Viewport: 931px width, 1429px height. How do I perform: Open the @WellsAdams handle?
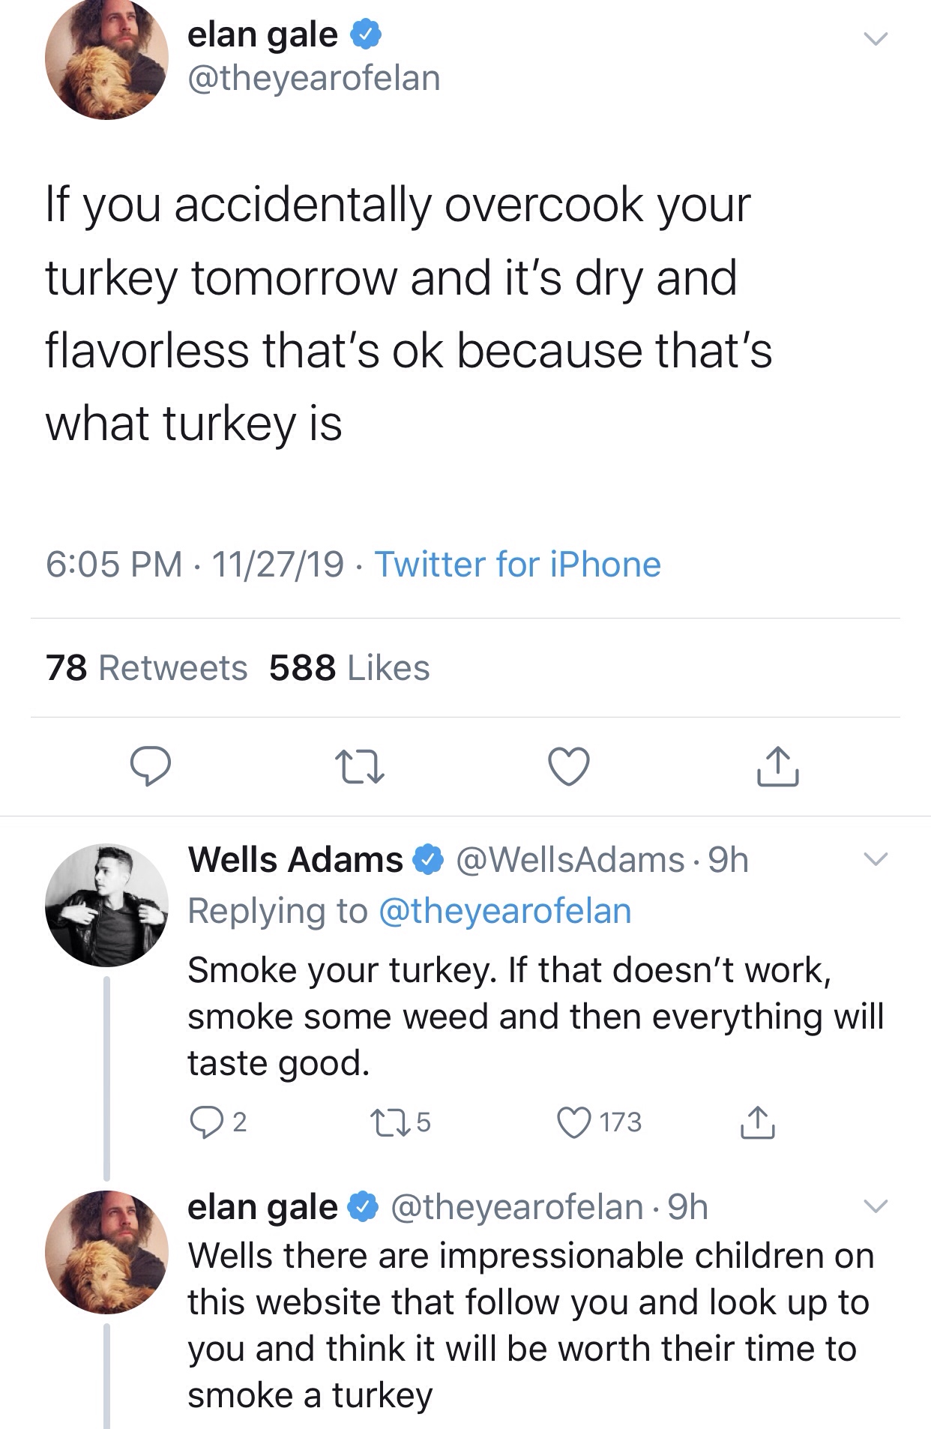[570, 860]
